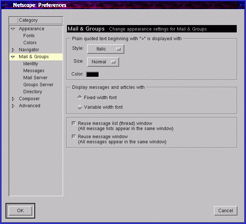This screenshot has height=224, width=246.
Task: Expand the Advanced category triangle
Action: point(13,106)
